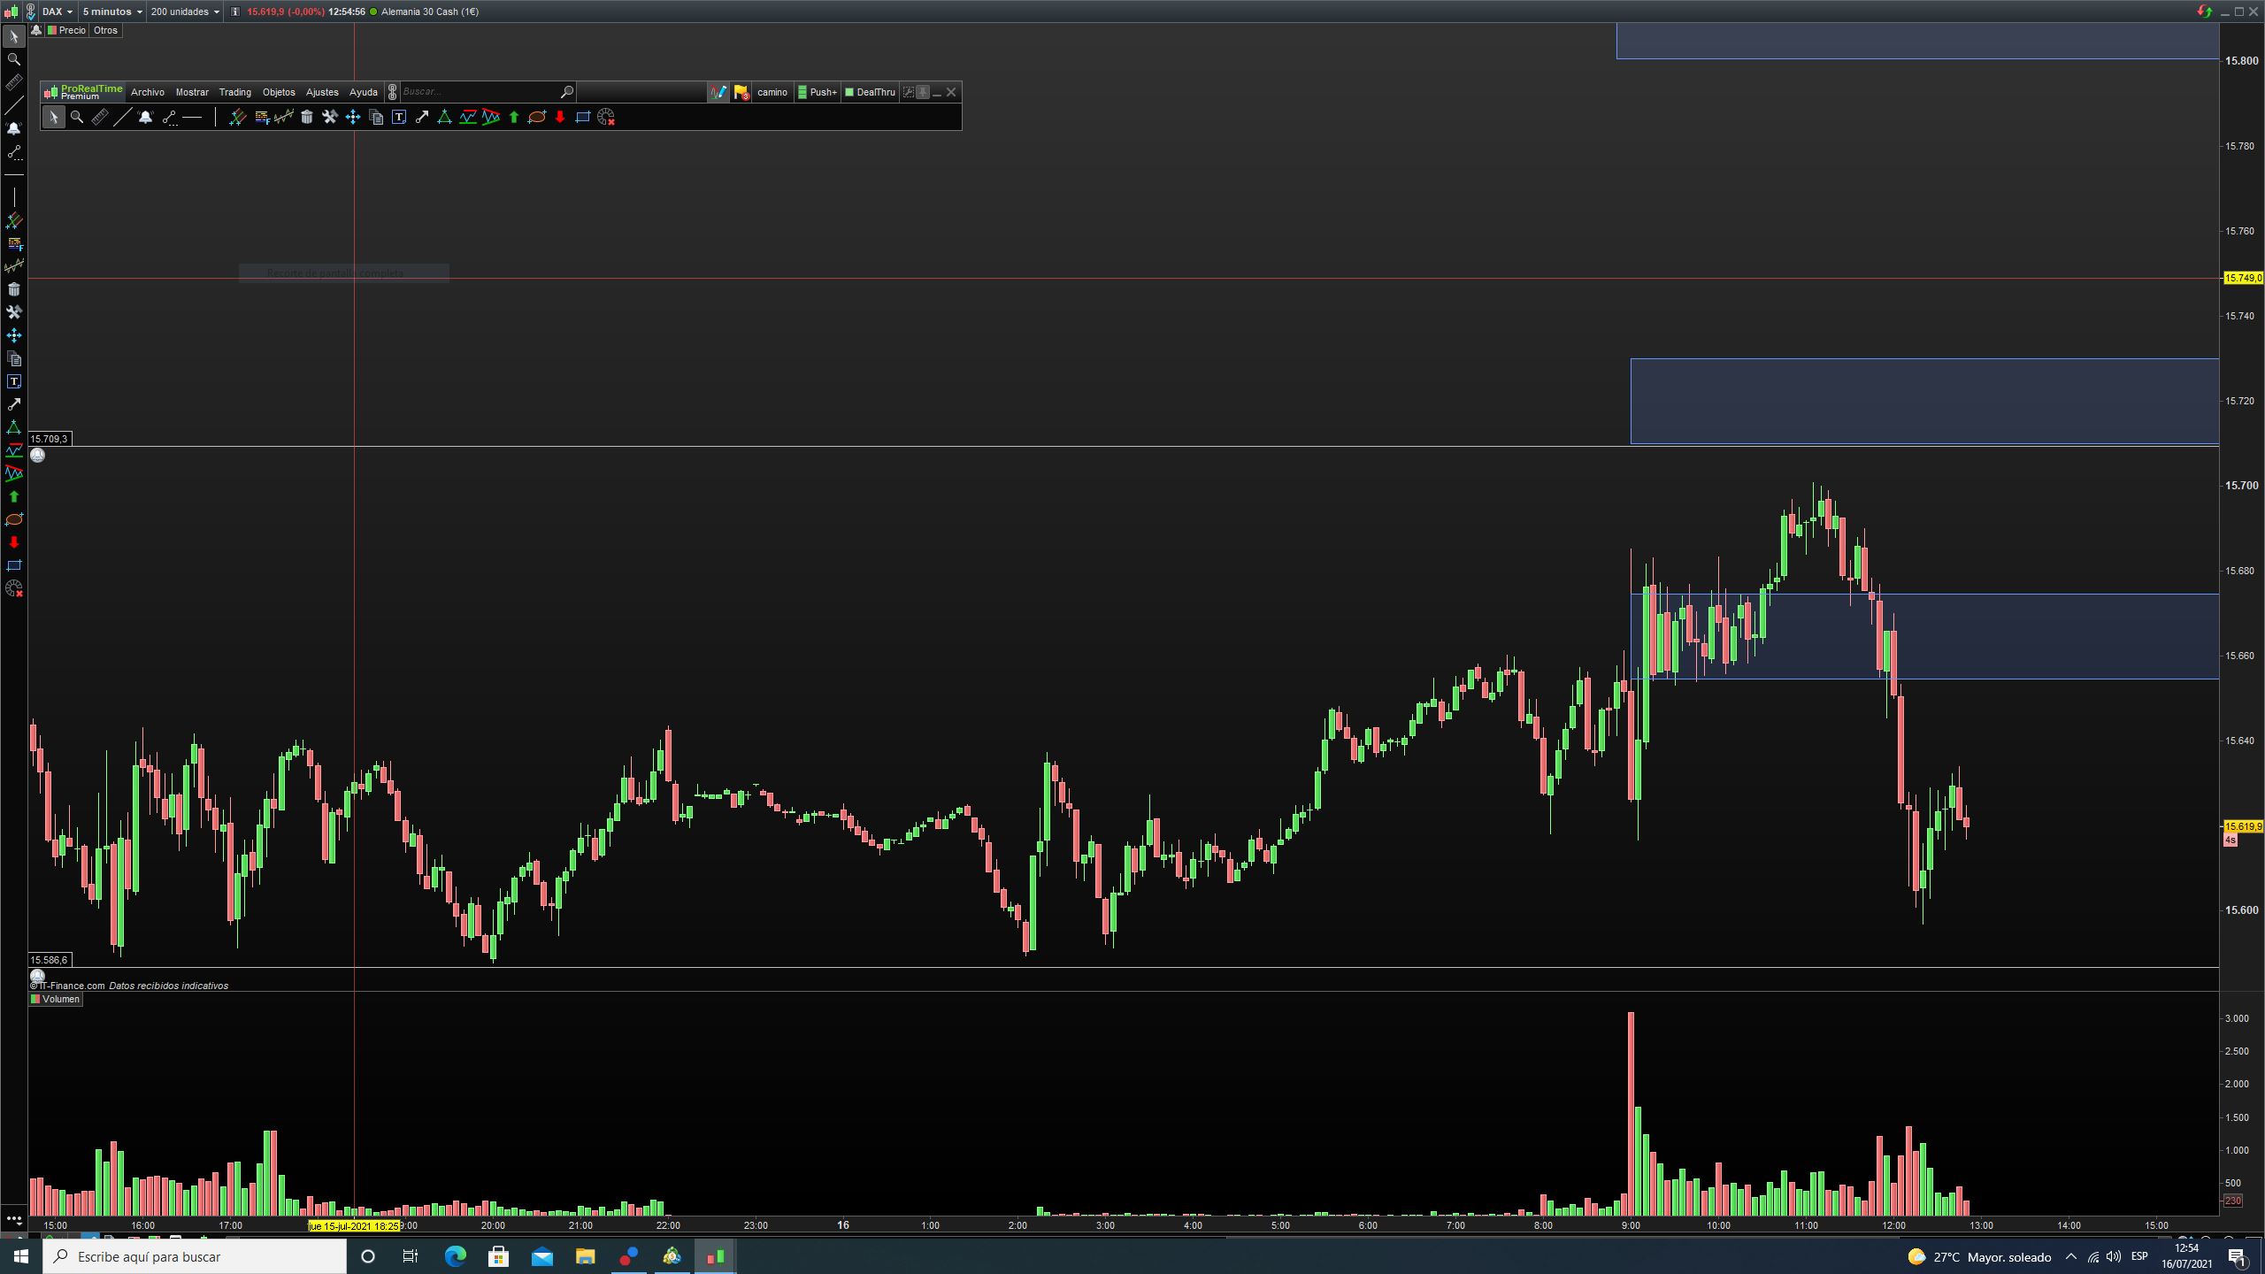Expand the 5 minutos timeframe dropdown
This screenshot has height=1274, width=2265.
[x=112, y=12]
